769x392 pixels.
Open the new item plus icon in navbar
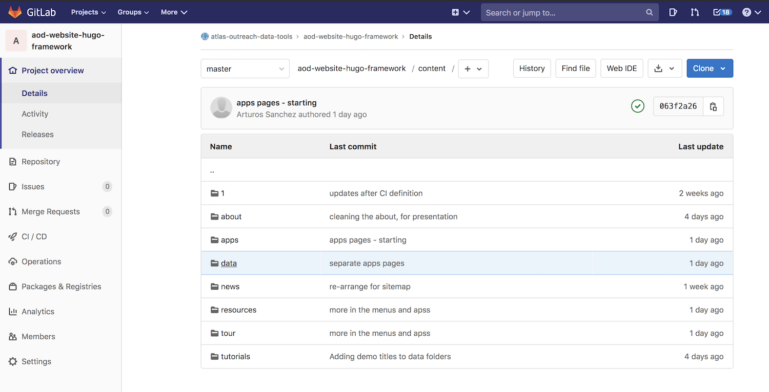click(455, 12)
